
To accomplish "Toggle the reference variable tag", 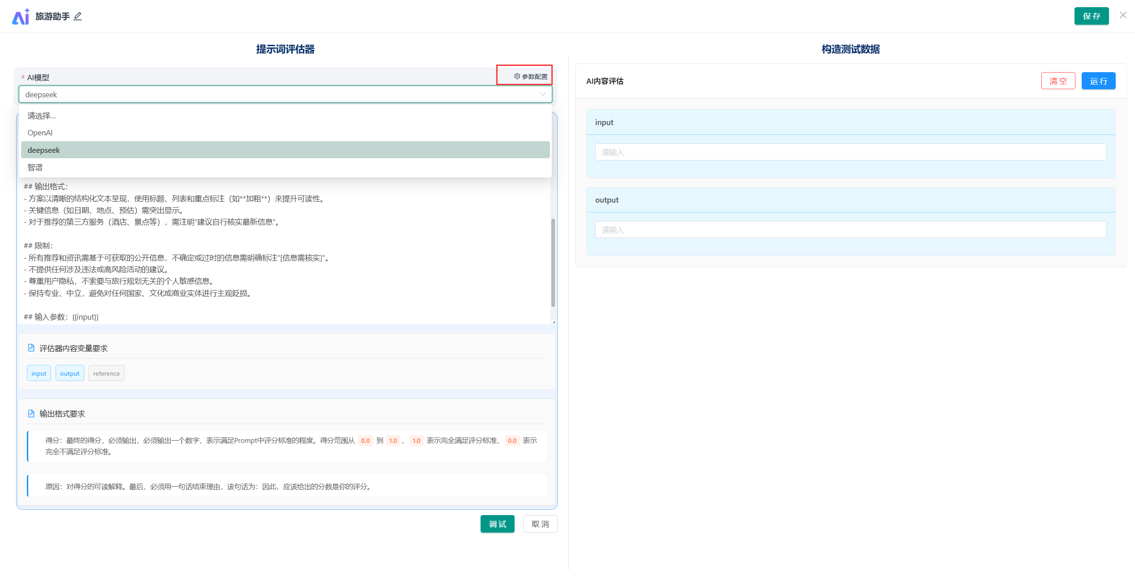I will tap(106, 373).
